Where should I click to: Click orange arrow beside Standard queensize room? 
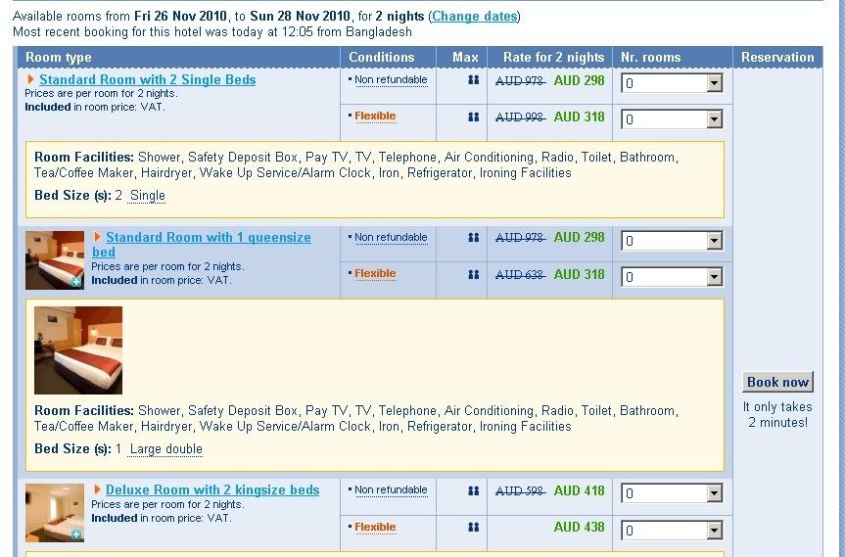tap(98, 237)
